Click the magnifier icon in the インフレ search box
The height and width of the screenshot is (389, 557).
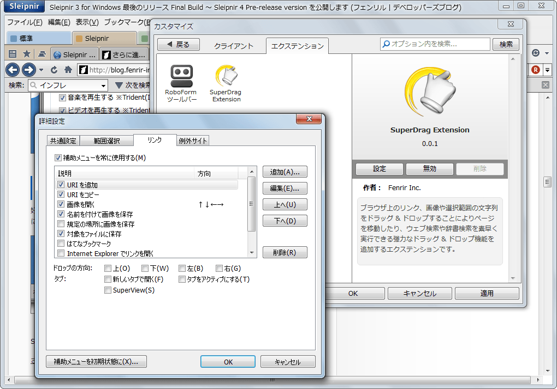pyautogui.click(x=33, y=86)
